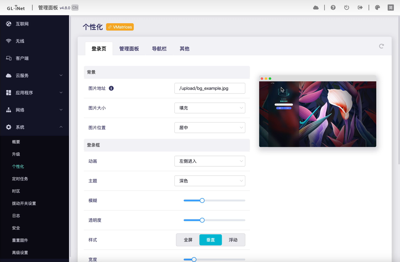Open the 主题 dropdown showing 深色
The height and width of the screenshot is (262, 400).
click(x=210, y=181)
